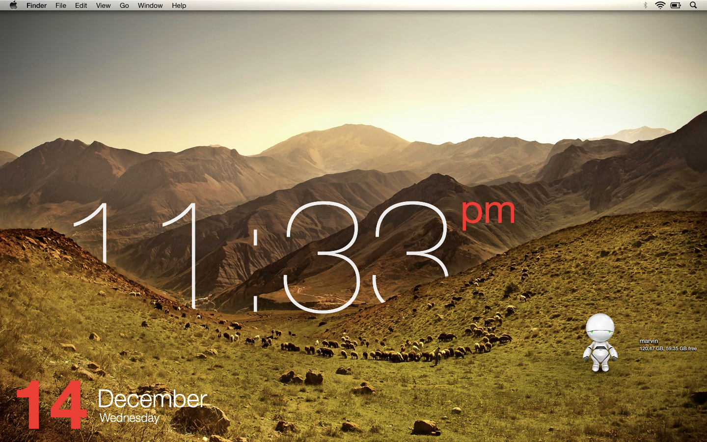Open the Help menu
The height and width of the screenshot is (442, 707).
179,5
